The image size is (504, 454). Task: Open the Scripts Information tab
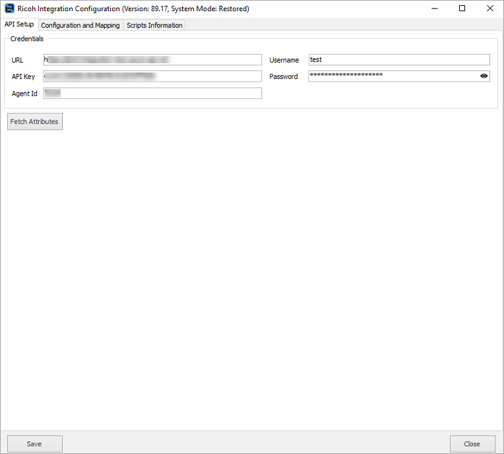coord(154,25)
